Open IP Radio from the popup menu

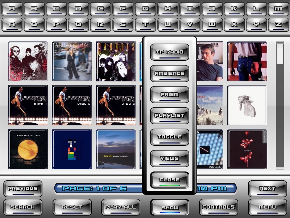point(170,52)
